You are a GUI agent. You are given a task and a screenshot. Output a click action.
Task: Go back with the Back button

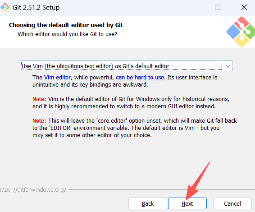coord(148,203)
